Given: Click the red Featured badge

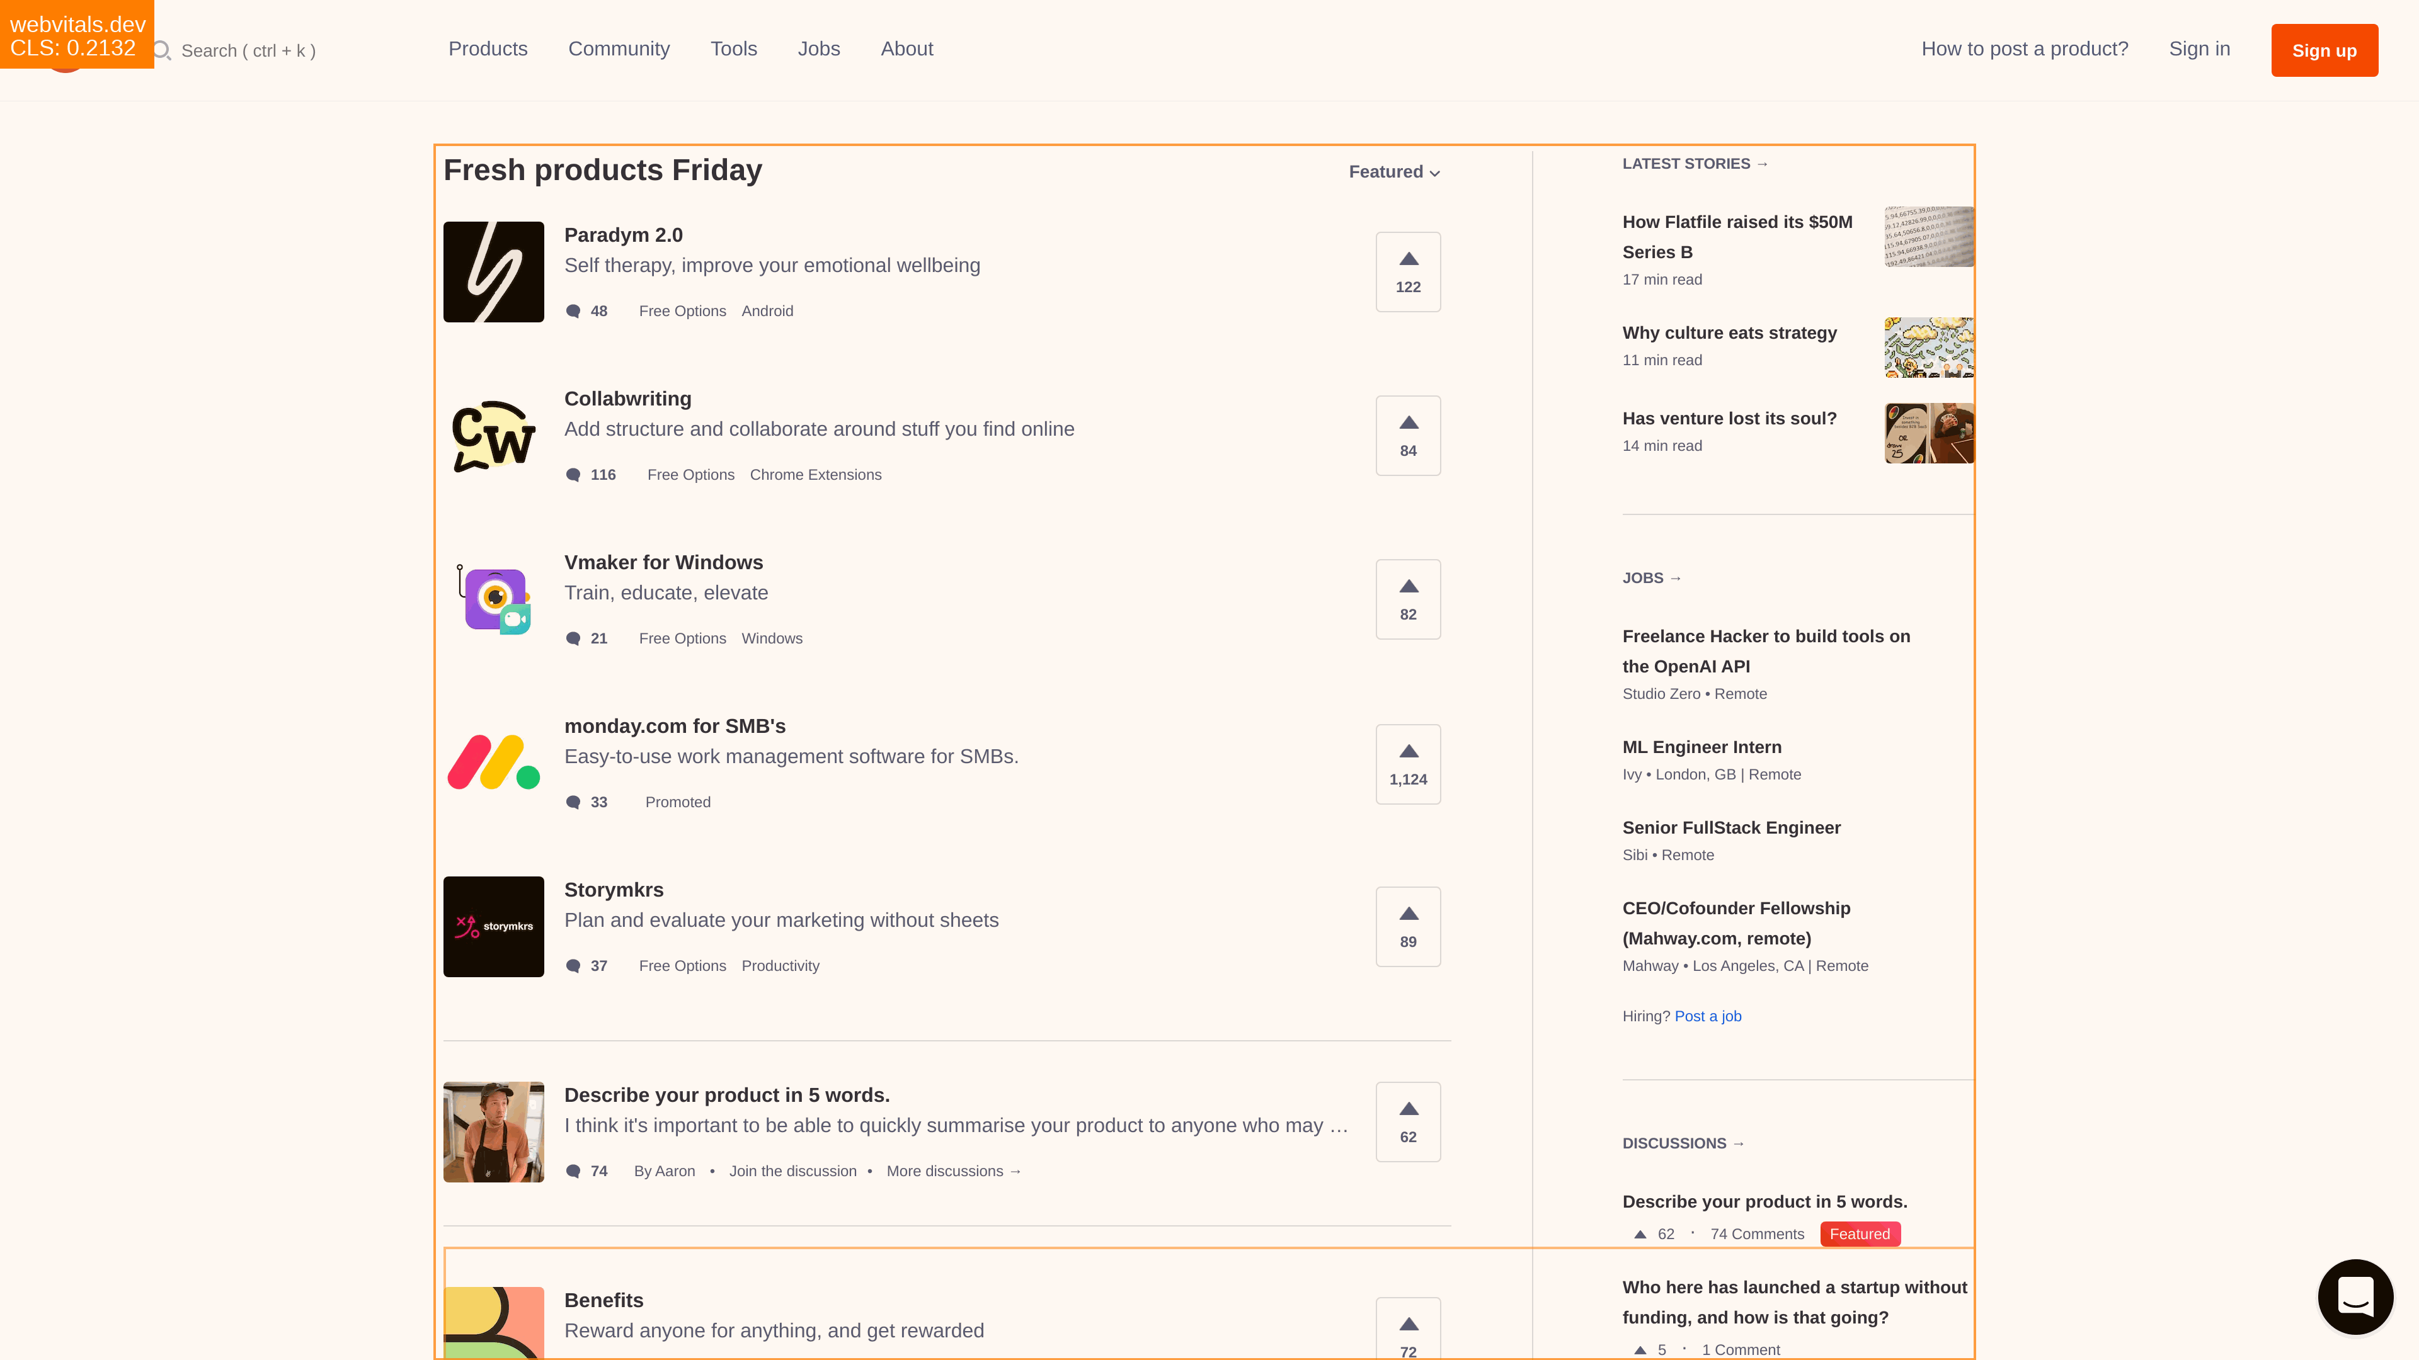Looking at the screenshot, I should (1860, 1234).
